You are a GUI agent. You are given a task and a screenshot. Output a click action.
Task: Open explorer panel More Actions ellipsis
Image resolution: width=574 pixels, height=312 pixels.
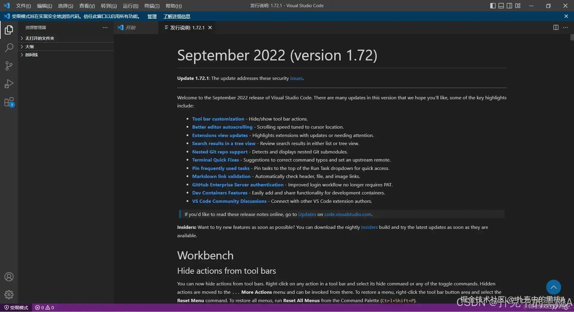click(105, 27)
